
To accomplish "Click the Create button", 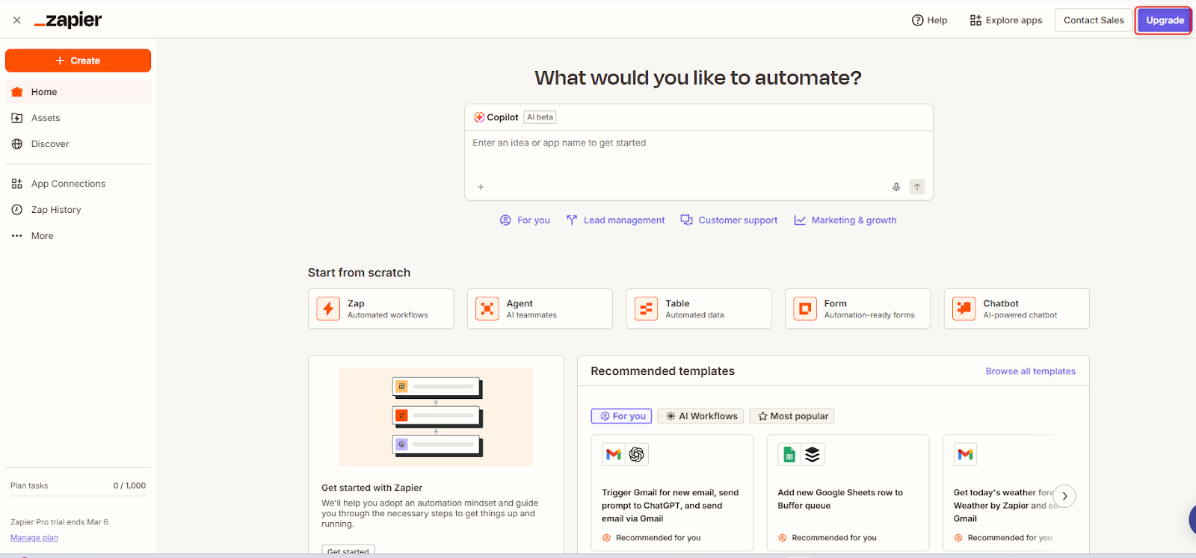I will 78,61.
